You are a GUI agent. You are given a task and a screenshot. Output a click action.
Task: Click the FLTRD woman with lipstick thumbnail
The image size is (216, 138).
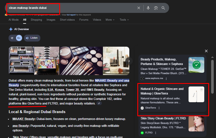pyautogui.click(x=196, y=124)
